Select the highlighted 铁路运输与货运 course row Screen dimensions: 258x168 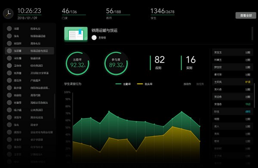[29, 51]
